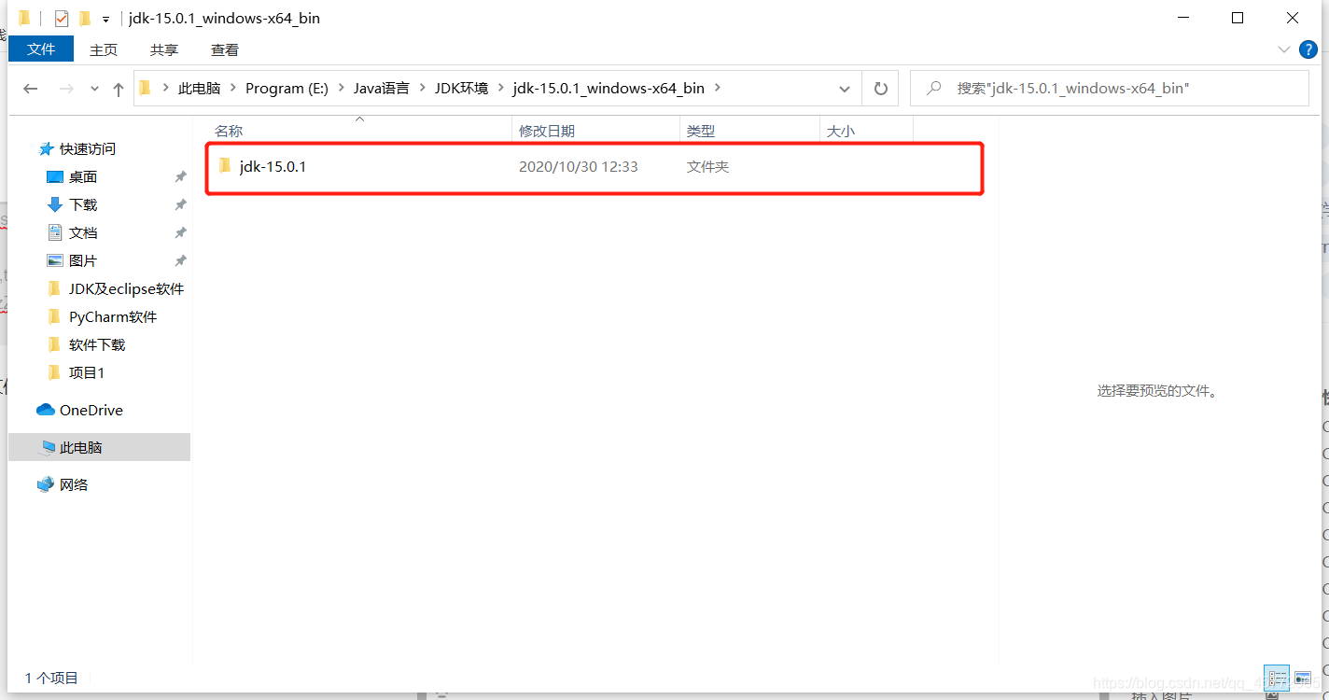
Task: Click the address bar folder icon
Action: 146,89
